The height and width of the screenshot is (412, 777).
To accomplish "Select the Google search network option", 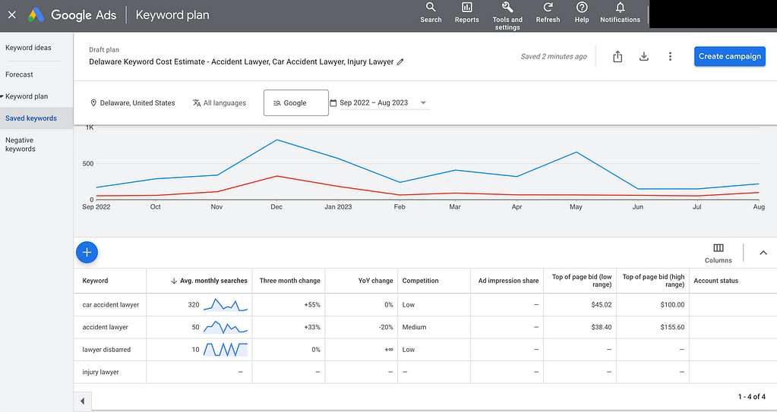I will click(295, 103).
